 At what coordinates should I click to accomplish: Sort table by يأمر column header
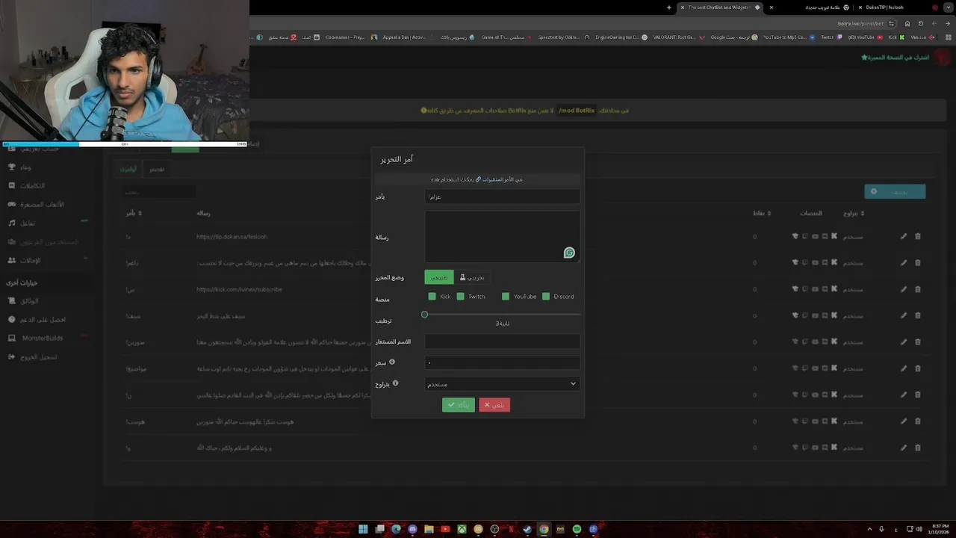coord(133,213)
